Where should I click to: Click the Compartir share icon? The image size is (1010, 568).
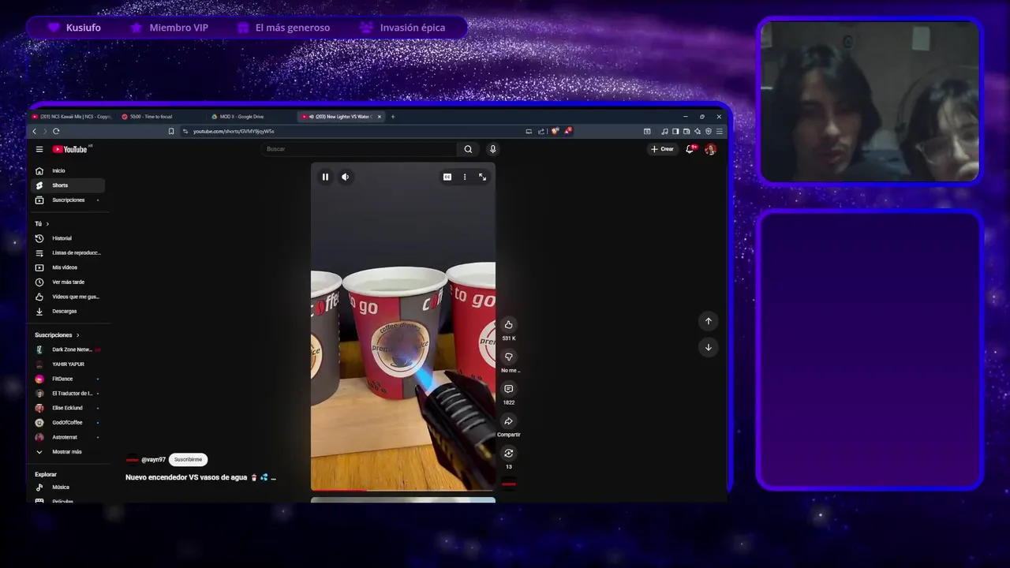(508, 421)
